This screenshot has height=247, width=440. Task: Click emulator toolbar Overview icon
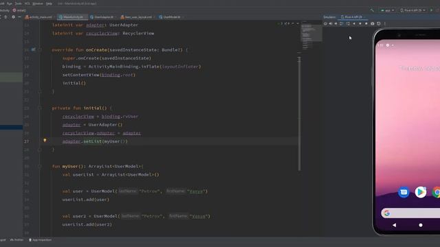tap(366, 24)
